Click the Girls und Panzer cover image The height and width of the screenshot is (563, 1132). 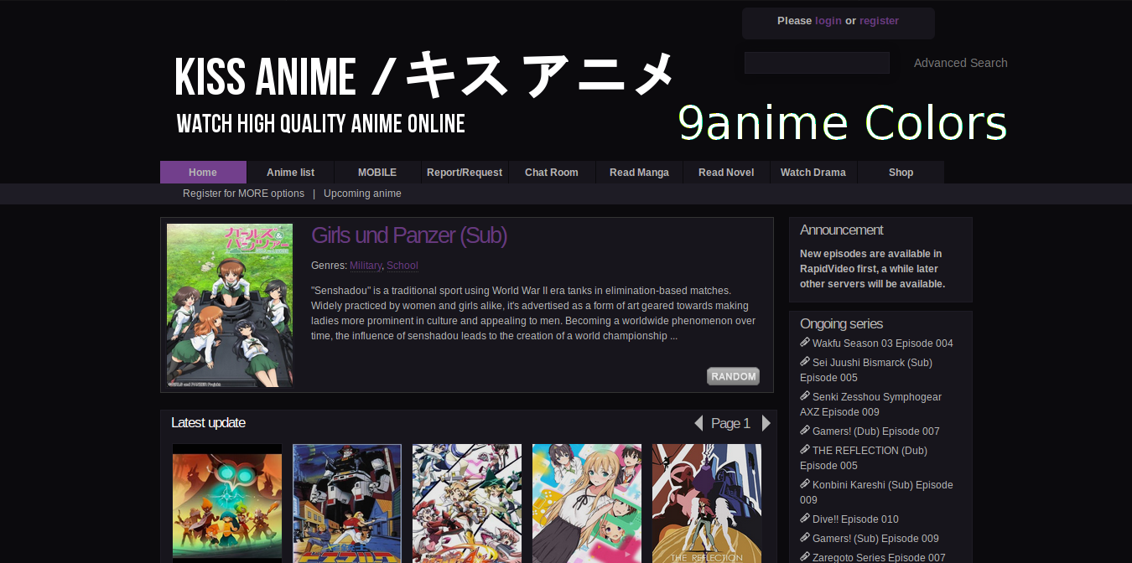pos(230,305)
